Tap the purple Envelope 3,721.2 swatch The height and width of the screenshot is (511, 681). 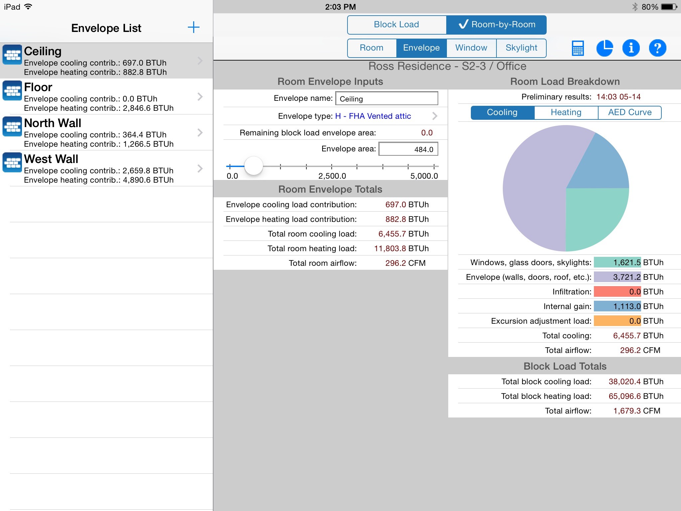point(617,277)
